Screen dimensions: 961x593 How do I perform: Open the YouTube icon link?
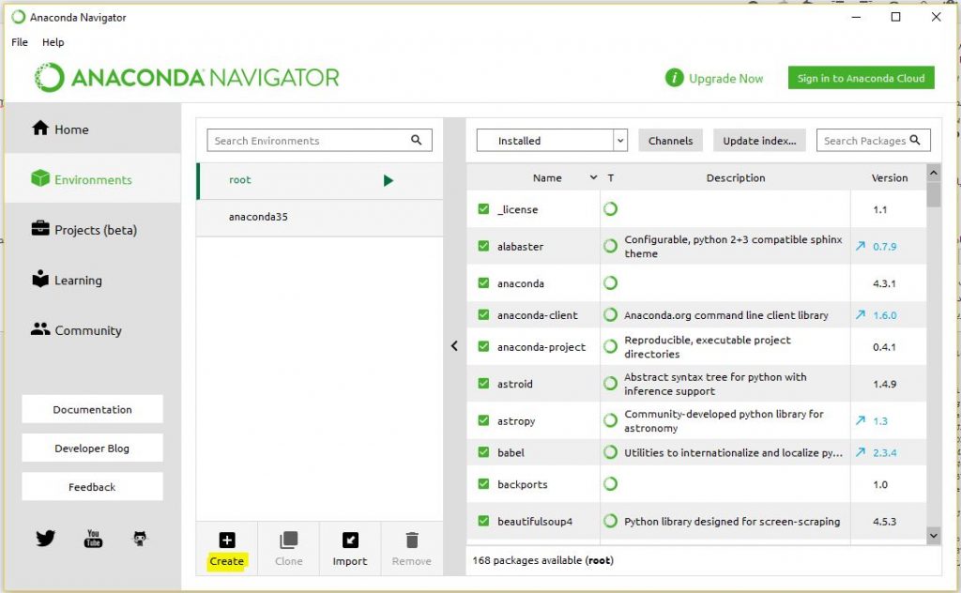93,539
